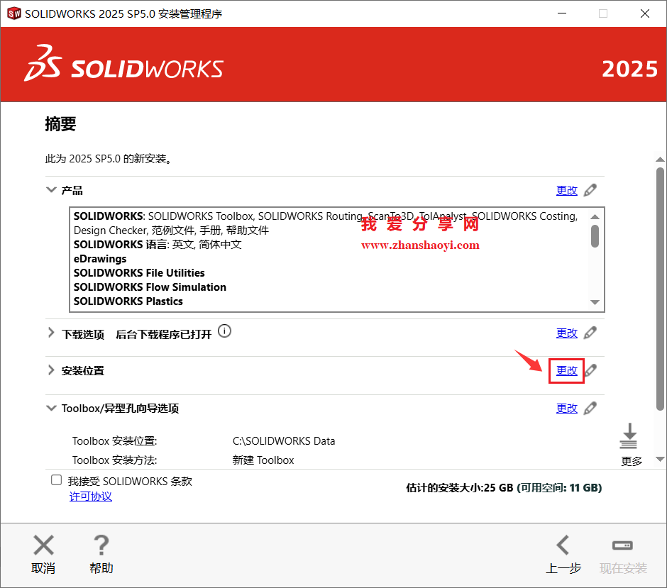Click the product list scroll-up arrow
Image resolution: width=667 pixels, height=588 pixels.
[595, 217]
